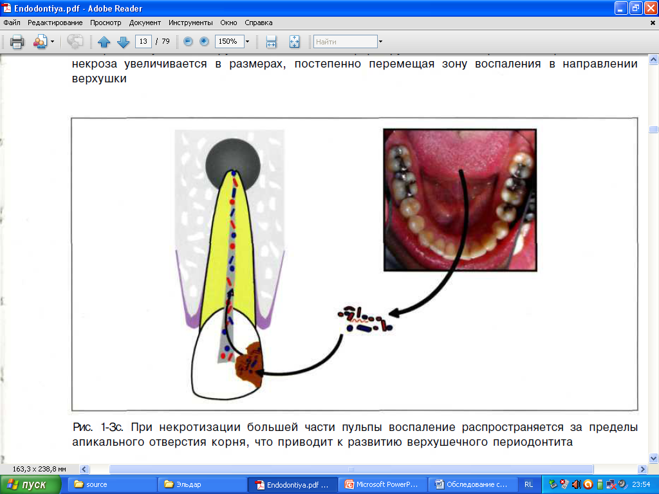This screenshot has width=659, height=494.
Task: Open the Справка menu
Action: (x=259, y=23)
